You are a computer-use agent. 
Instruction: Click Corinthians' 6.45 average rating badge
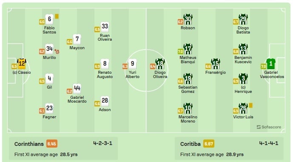point(52,144)
